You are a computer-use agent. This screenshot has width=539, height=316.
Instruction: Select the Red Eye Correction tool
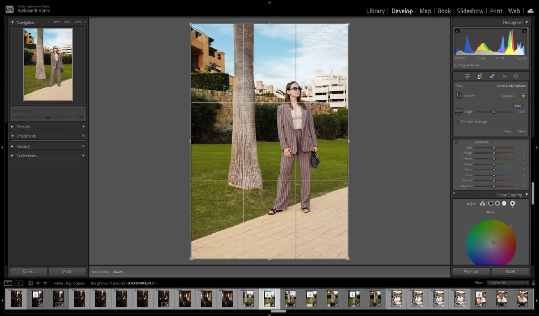pos(504,76)
